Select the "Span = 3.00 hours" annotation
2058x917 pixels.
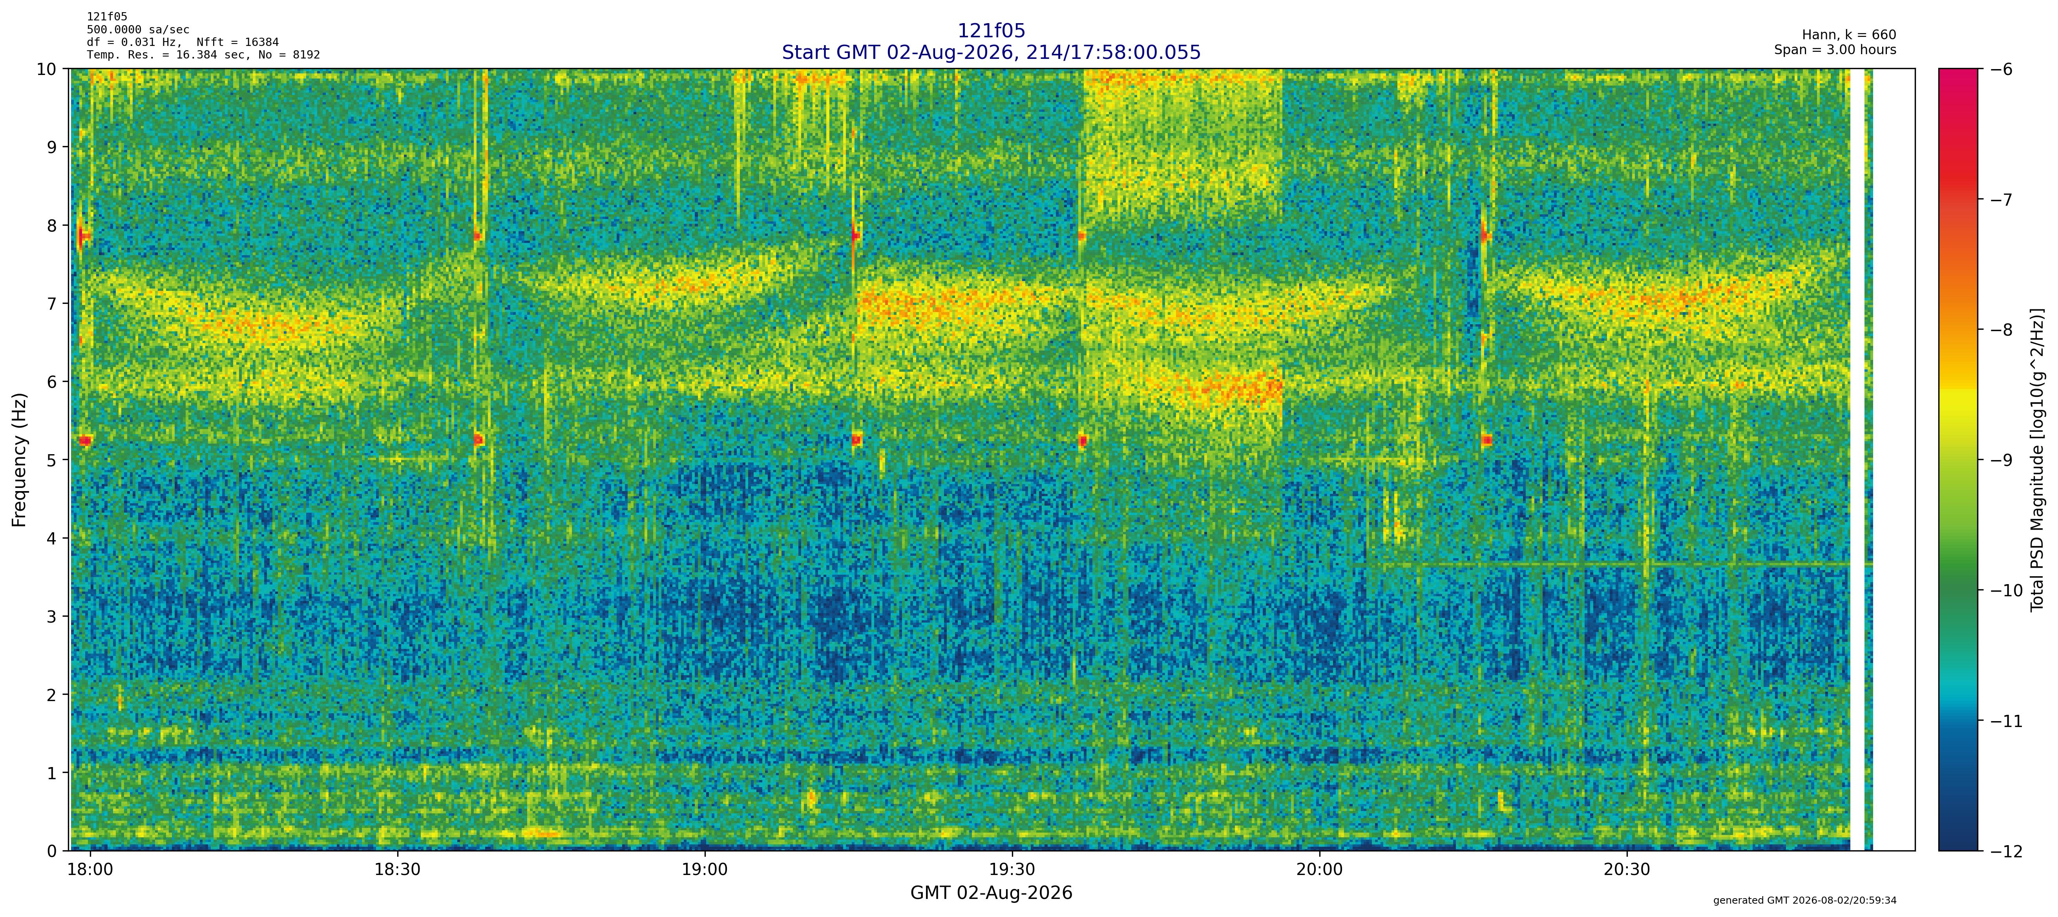[1835, 49]
